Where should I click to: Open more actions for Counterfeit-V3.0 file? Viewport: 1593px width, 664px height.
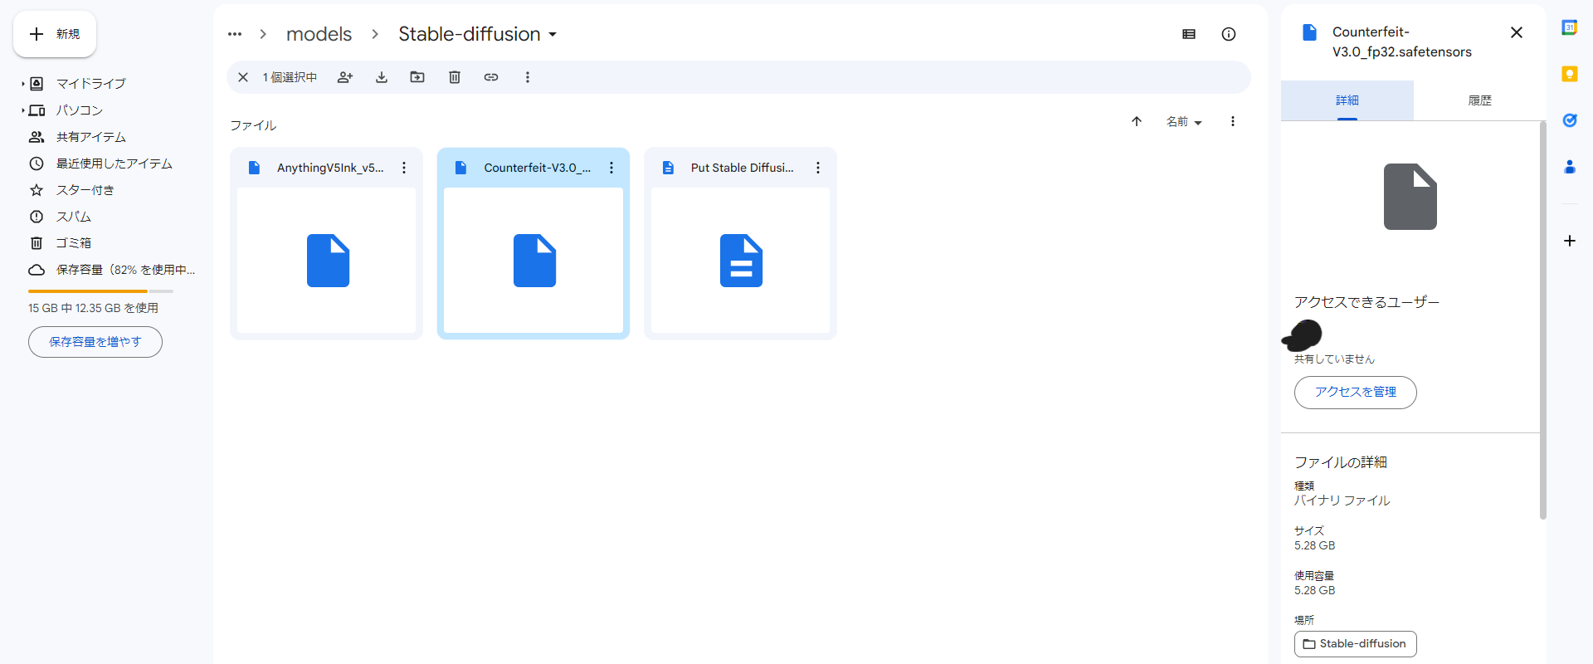pyautogui.click(x=611, y=168)
